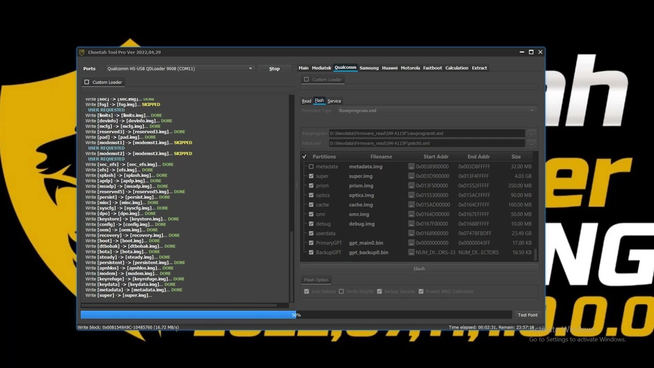Toggle Custom Loader checkbox in left panel
Viewport: 654px width, 368px height.
(x=87, y=82)
